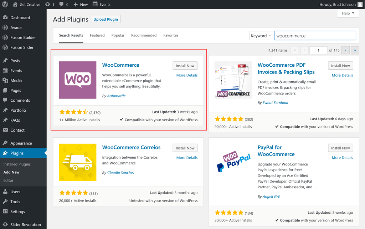Open WooCommerce Correios title link

pyautogui.click(x=131, y=147)
